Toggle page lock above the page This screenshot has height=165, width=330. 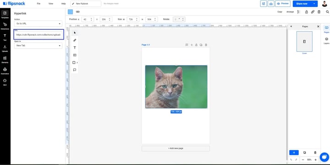pyautogui.click(x=196, y=45)
